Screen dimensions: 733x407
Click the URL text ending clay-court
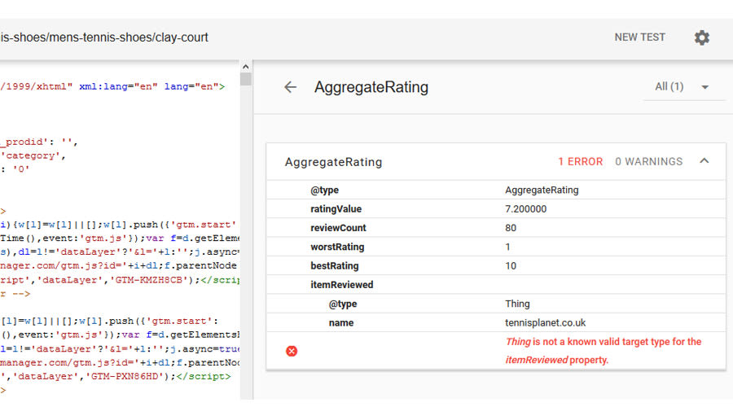[x=104, y=37]
